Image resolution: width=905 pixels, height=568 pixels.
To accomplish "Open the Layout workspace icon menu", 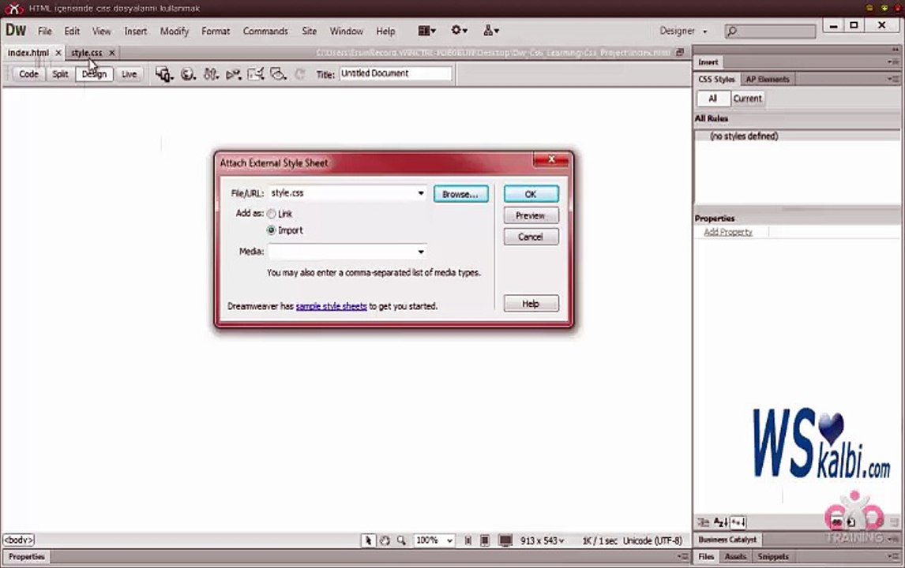I will point(426,31).
